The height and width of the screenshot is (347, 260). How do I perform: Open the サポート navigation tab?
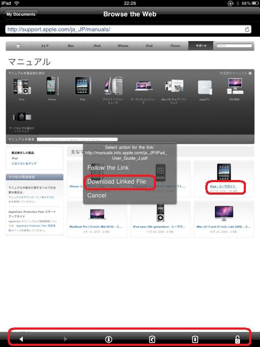point(201,46)
